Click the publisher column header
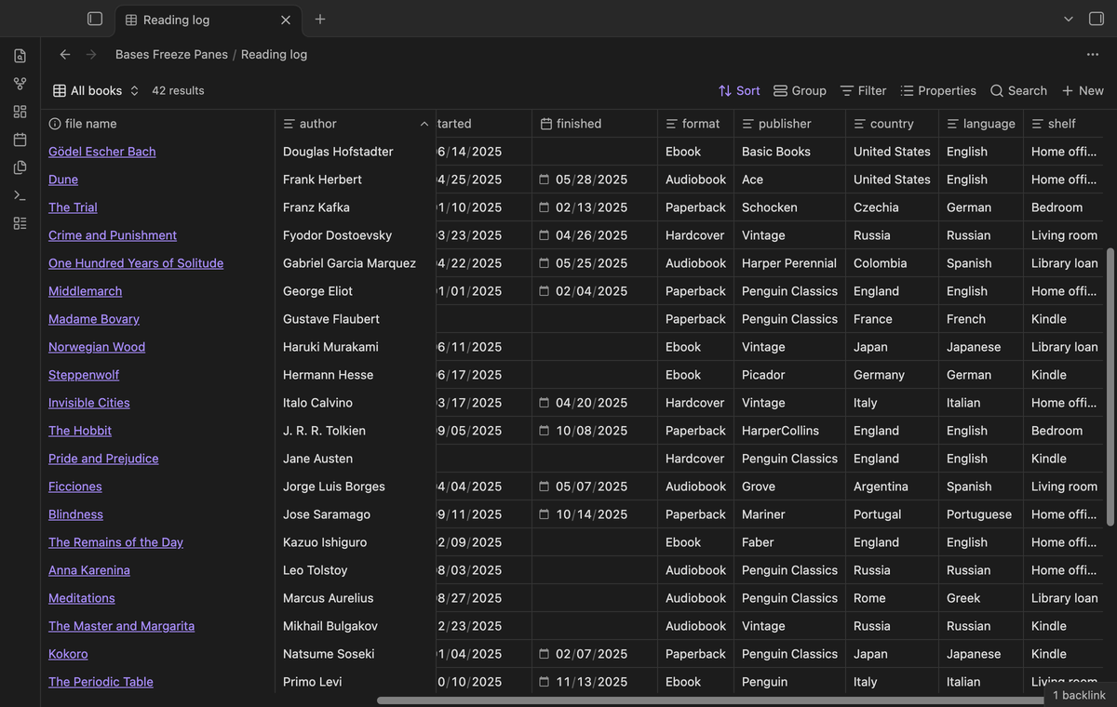 point(789,124)
